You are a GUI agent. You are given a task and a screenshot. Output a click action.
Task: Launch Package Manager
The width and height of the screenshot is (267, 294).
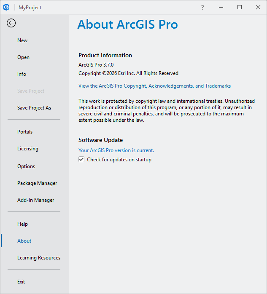pos(37,183)
